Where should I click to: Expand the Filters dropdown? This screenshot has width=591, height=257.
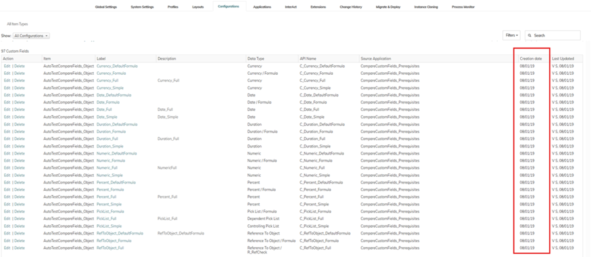coord(512,36)
